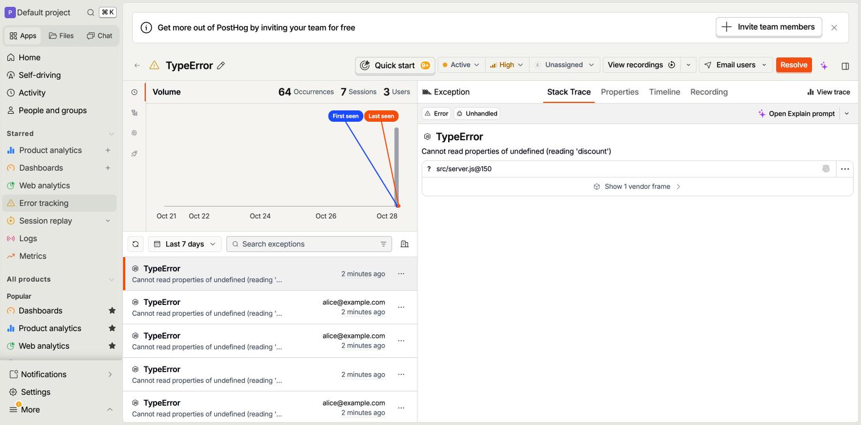Click the building icon beside the exceptions search
861x425 pixels.
pos(405,244)
